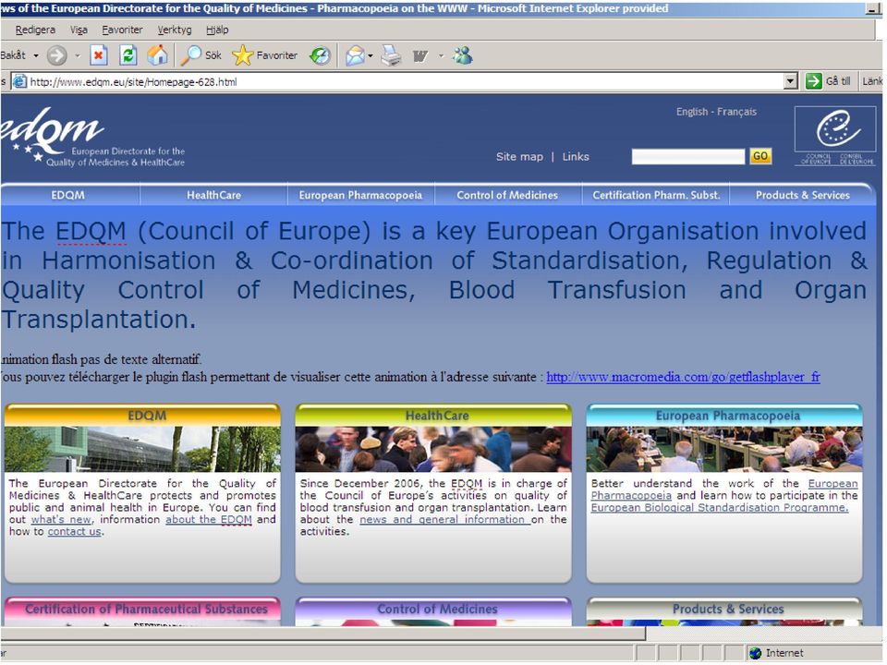Screen dimensions: 887x665
Task: Open the address bar dropdown list
Action: [x=792, y=81]
